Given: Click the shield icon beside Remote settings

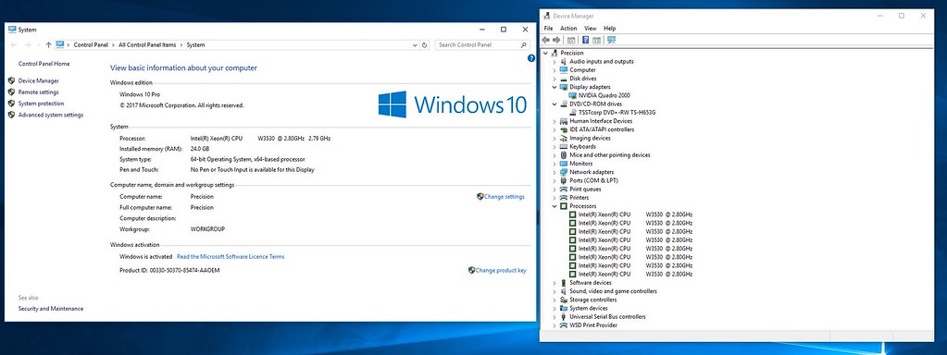Looking at the screenshot, I should [11, 92].
